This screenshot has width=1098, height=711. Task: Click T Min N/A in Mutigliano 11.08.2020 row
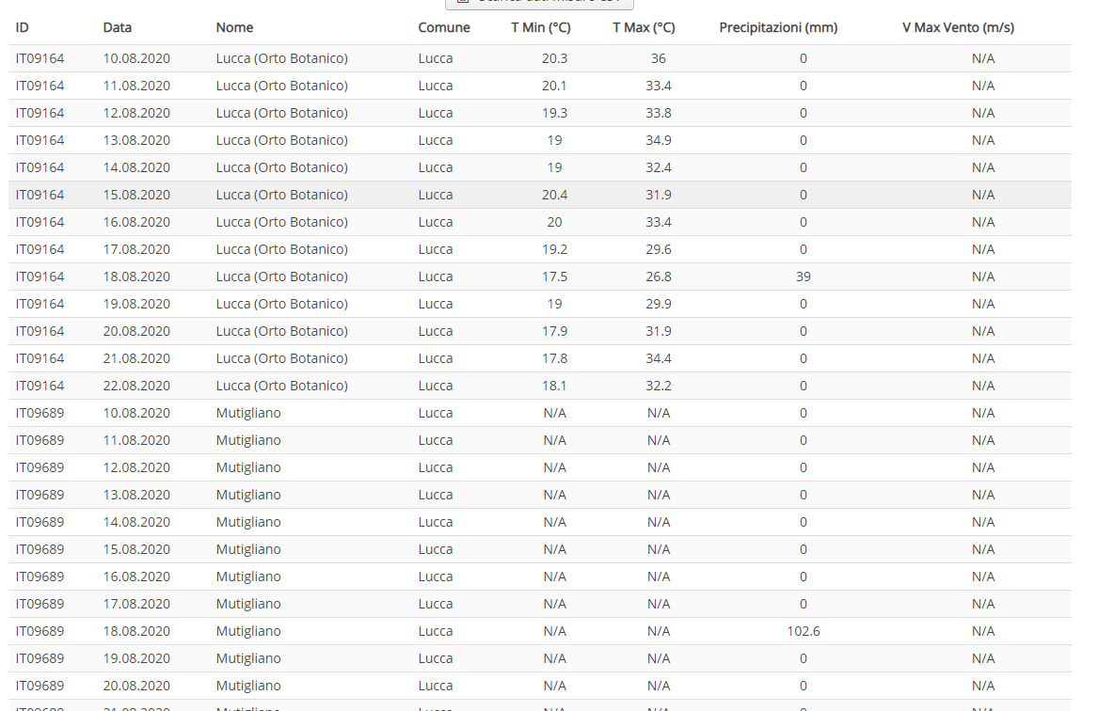pos(554,440)
